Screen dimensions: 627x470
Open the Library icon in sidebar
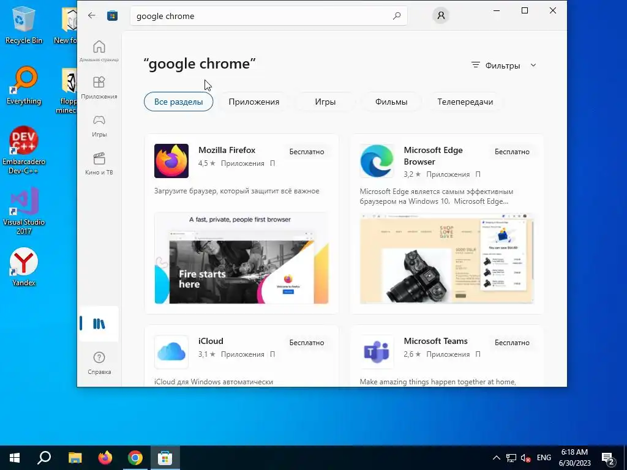pos(99,324)
